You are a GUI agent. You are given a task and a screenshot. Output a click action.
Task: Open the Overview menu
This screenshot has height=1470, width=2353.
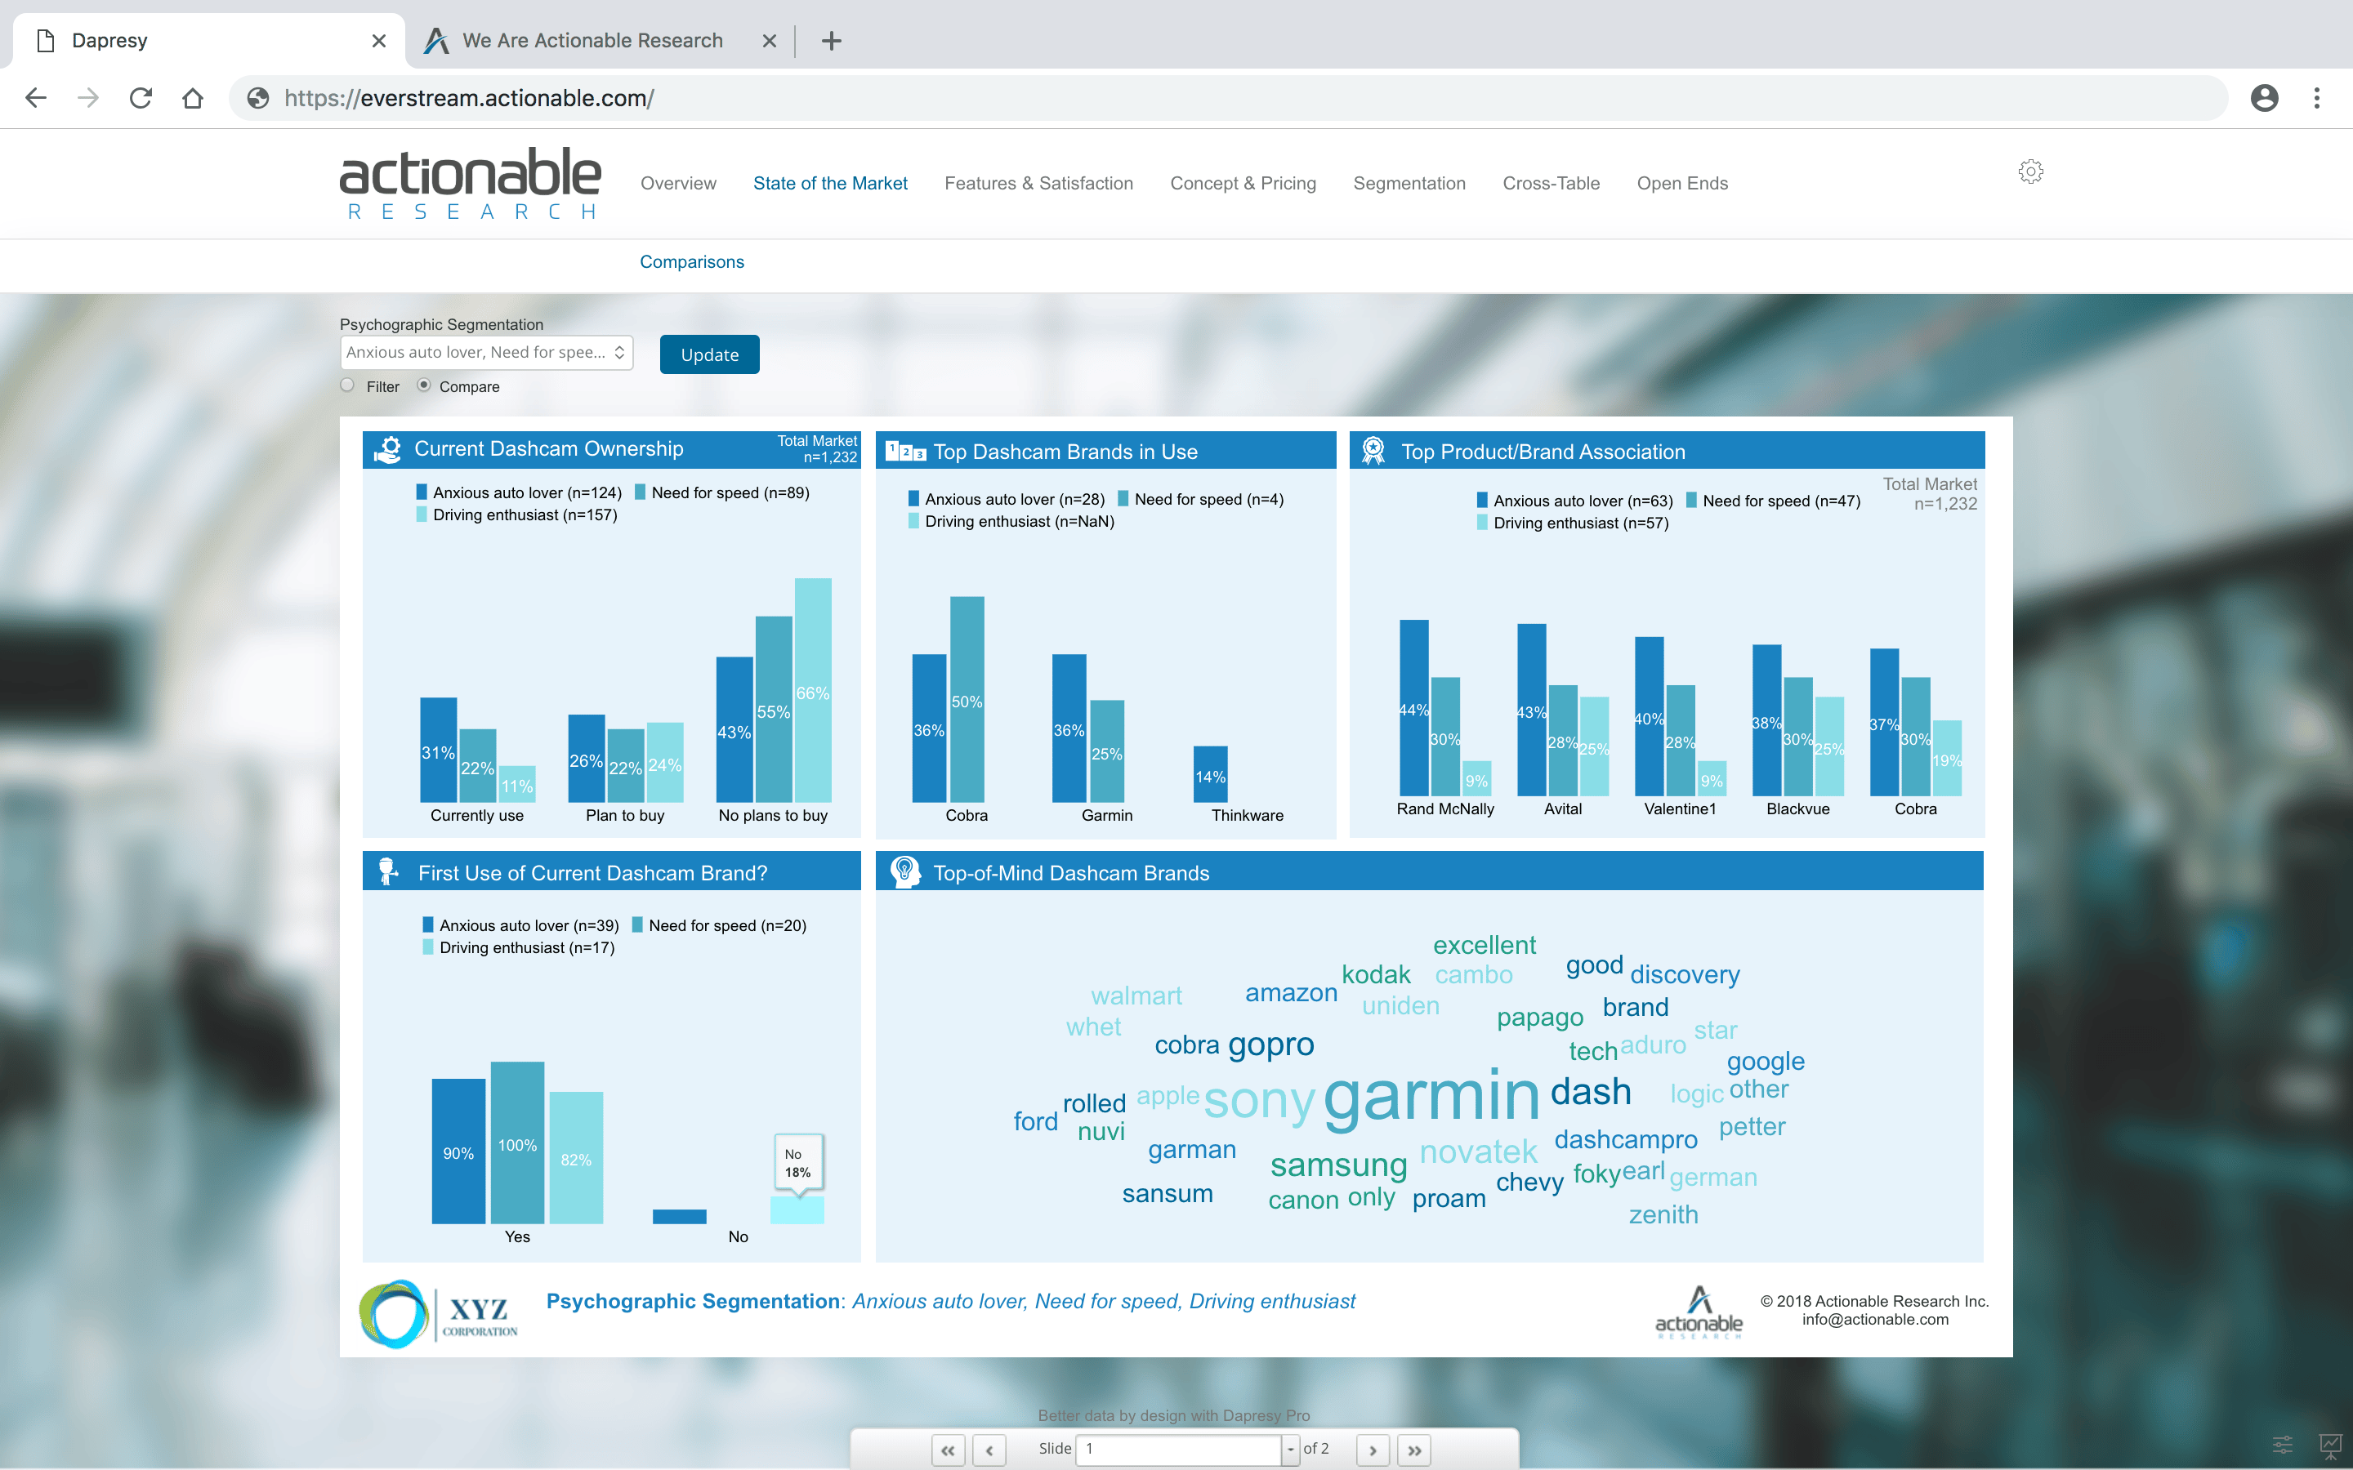click(x=677, y=184)
